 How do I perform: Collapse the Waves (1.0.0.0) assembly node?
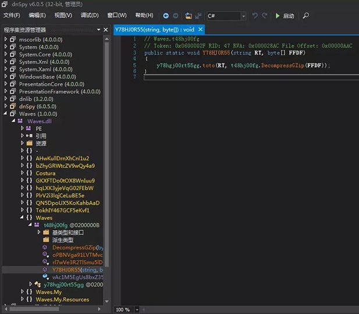[5, 113]
